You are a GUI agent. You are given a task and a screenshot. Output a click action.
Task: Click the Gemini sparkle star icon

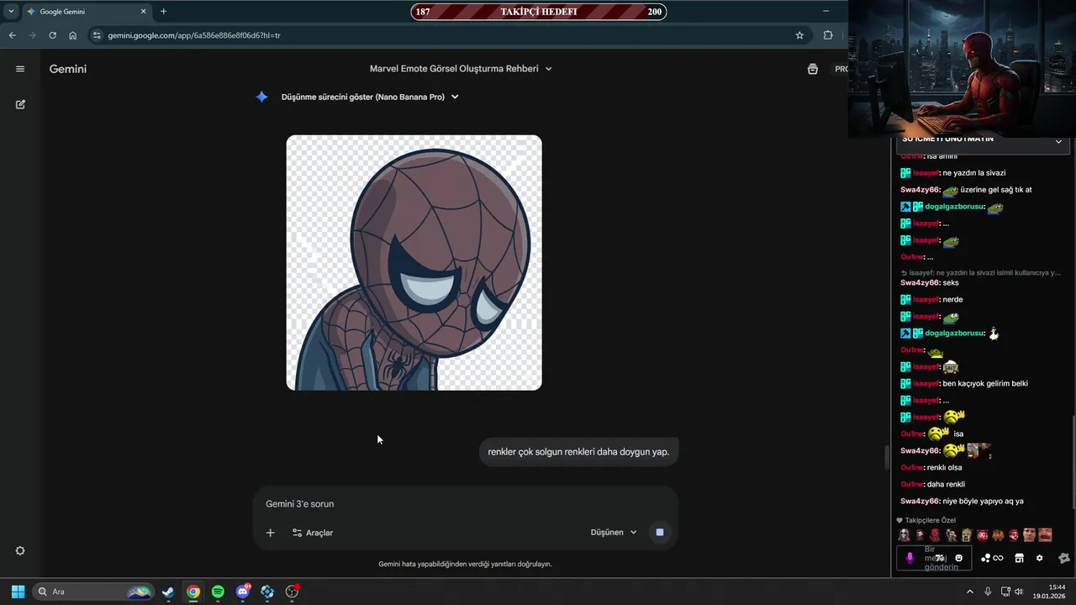coord(261,97)
